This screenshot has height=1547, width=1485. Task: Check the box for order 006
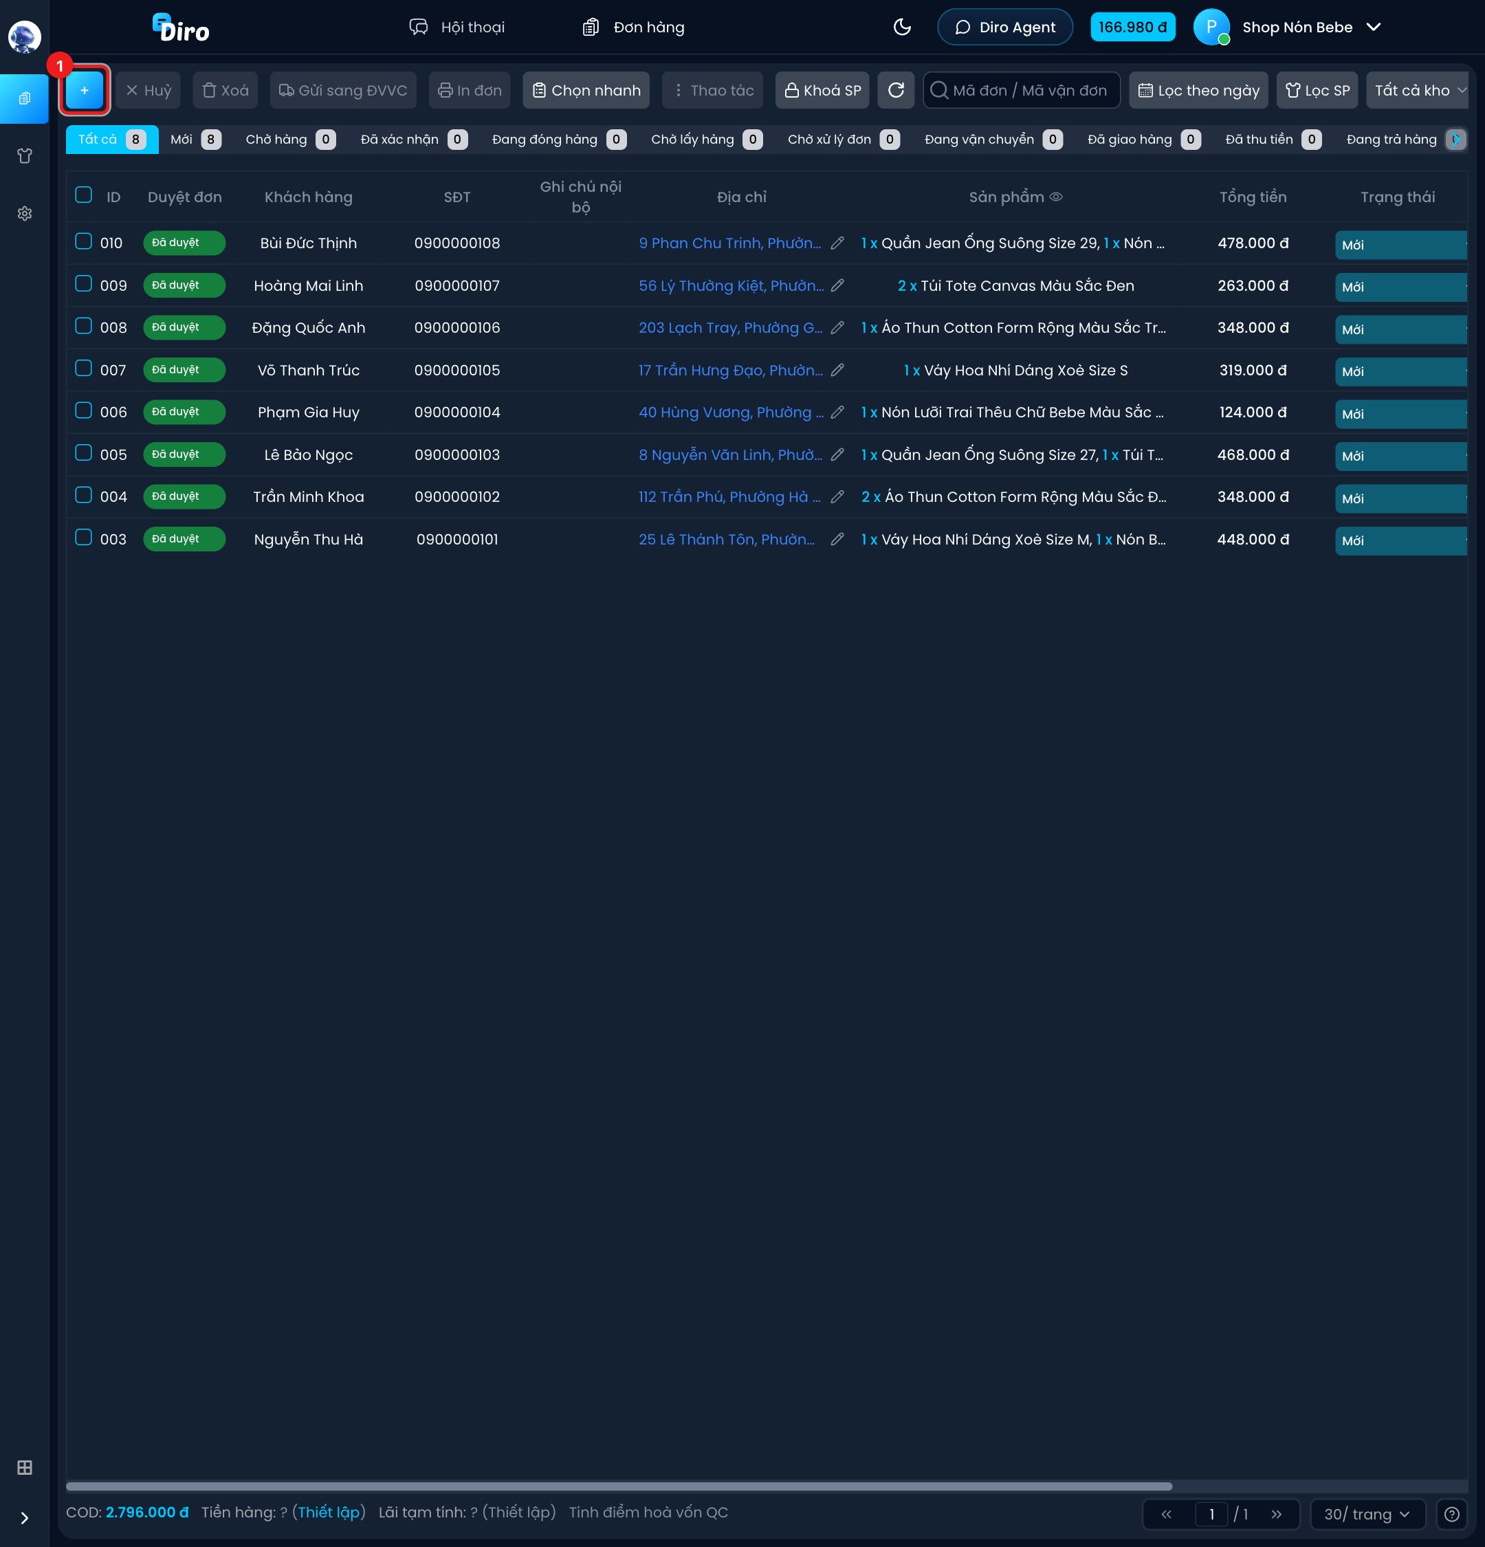coord(84,410)
